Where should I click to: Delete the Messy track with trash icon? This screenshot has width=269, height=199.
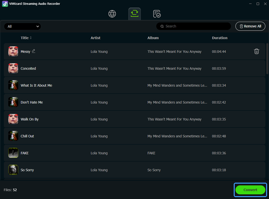pos(257,51)
